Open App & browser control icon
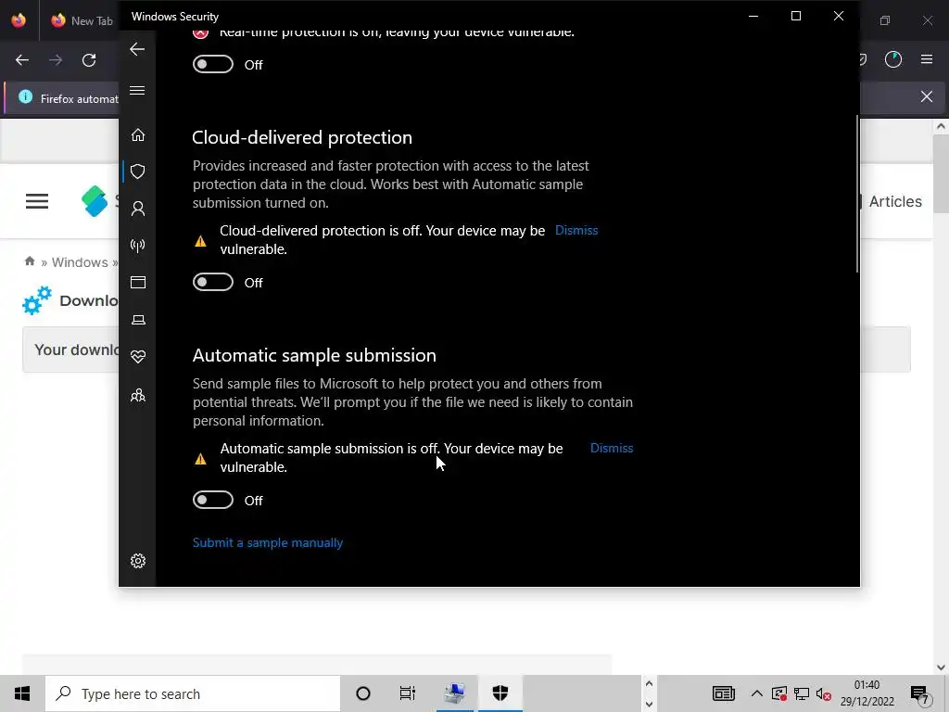Viewport: 949px width, 712px height. (x=138, y=282)
